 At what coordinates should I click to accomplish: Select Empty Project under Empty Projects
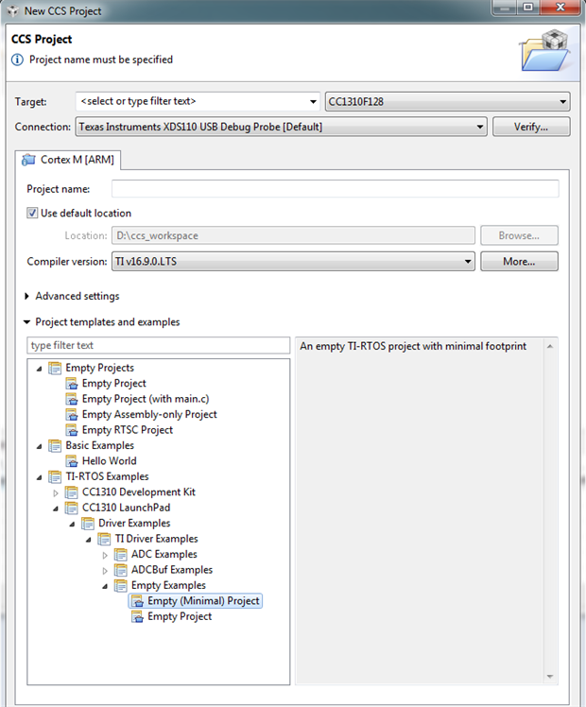[x=114, y=383]
